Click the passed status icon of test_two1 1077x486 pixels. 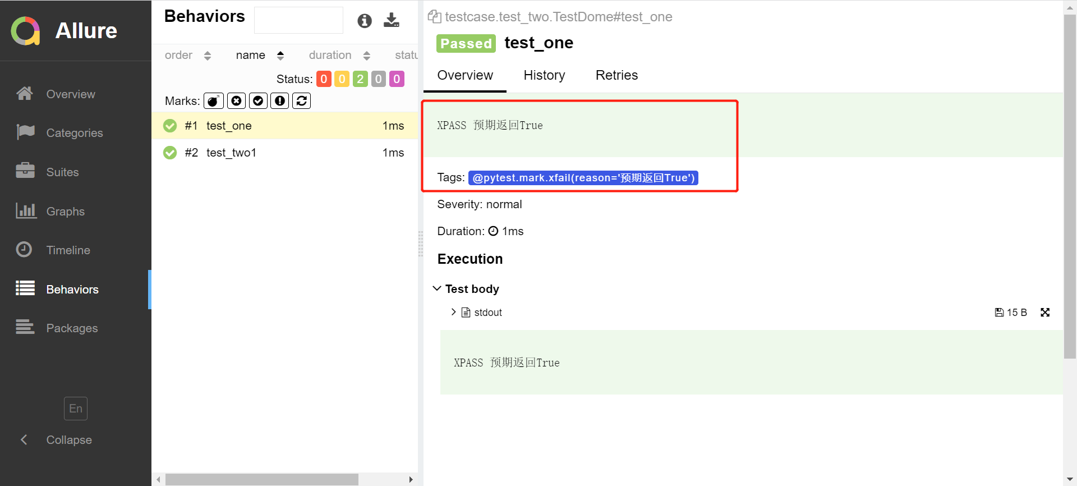pyautogui.click(x=170, y=153)
